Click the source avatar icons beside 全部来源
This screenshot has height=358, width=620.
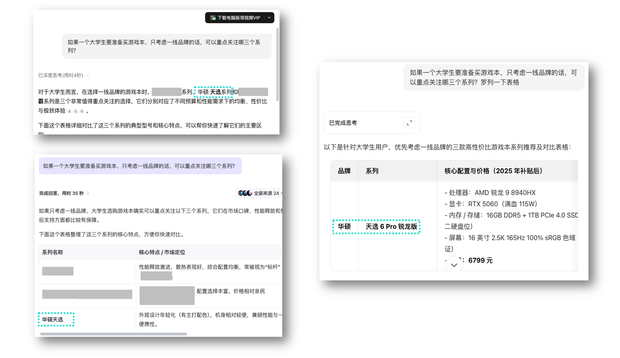[x=245, y=193]
